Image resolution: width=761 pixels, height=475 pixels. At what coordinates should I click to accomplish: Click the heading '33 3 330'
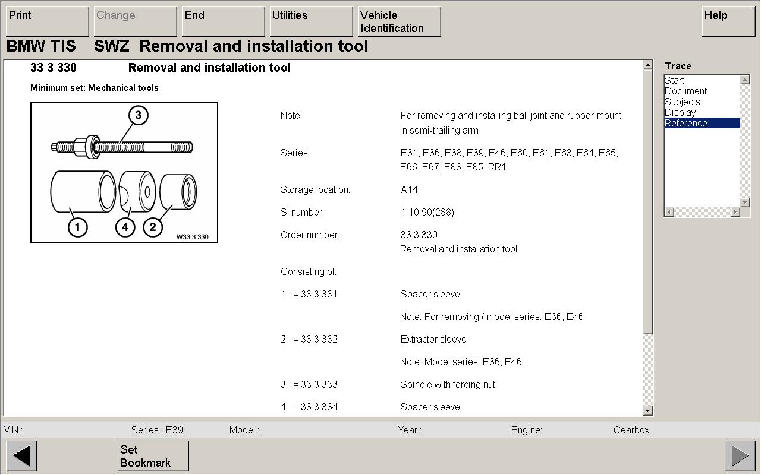(x=54, y=68)
